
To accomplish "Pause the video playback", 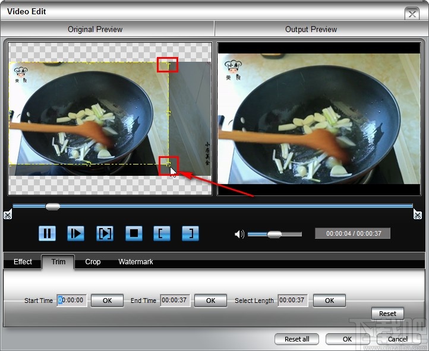I will click(x=47, y=233).
